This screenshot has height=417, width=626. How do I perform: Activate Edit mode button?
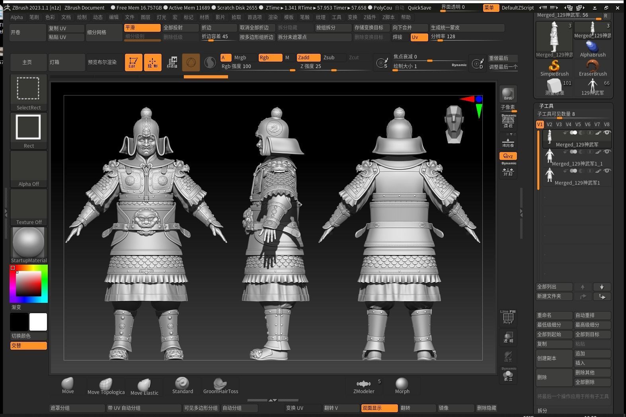133,62
